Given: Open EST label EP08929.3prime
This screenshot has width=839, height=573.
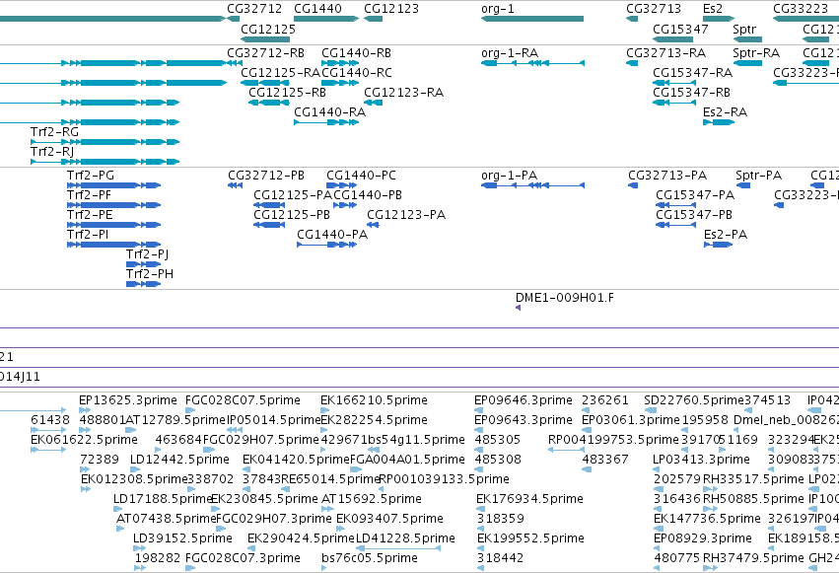Looking at the screenshot, I should coord(703,538).
